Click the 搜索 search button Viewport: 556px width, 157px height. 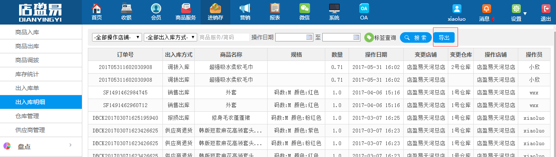click(416, 38)
